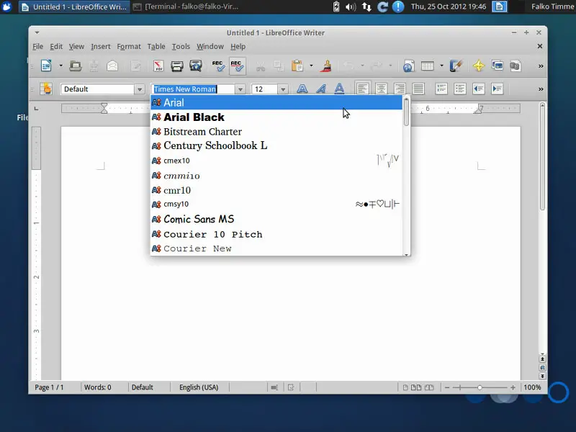This screenshot has width=576, height=432.
Task: Open the Gallery icon
Action: point(498,66)
